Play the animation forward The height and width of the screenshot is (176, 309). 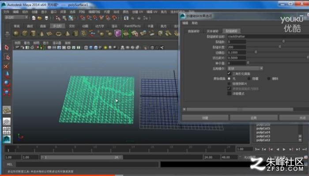tap(284, 150)
